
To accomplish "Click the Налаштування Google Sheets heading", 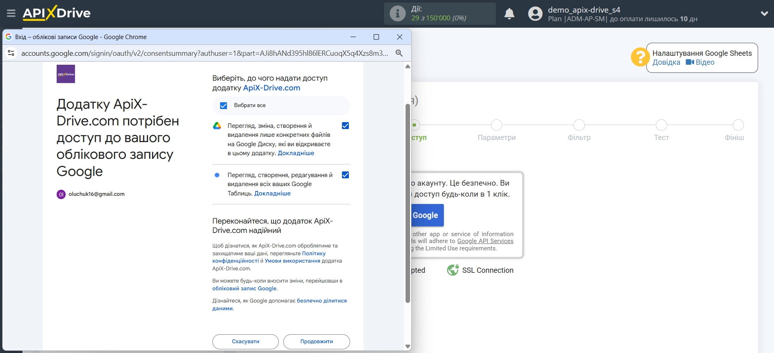I will pyautogui.click(x=702, y=53).
